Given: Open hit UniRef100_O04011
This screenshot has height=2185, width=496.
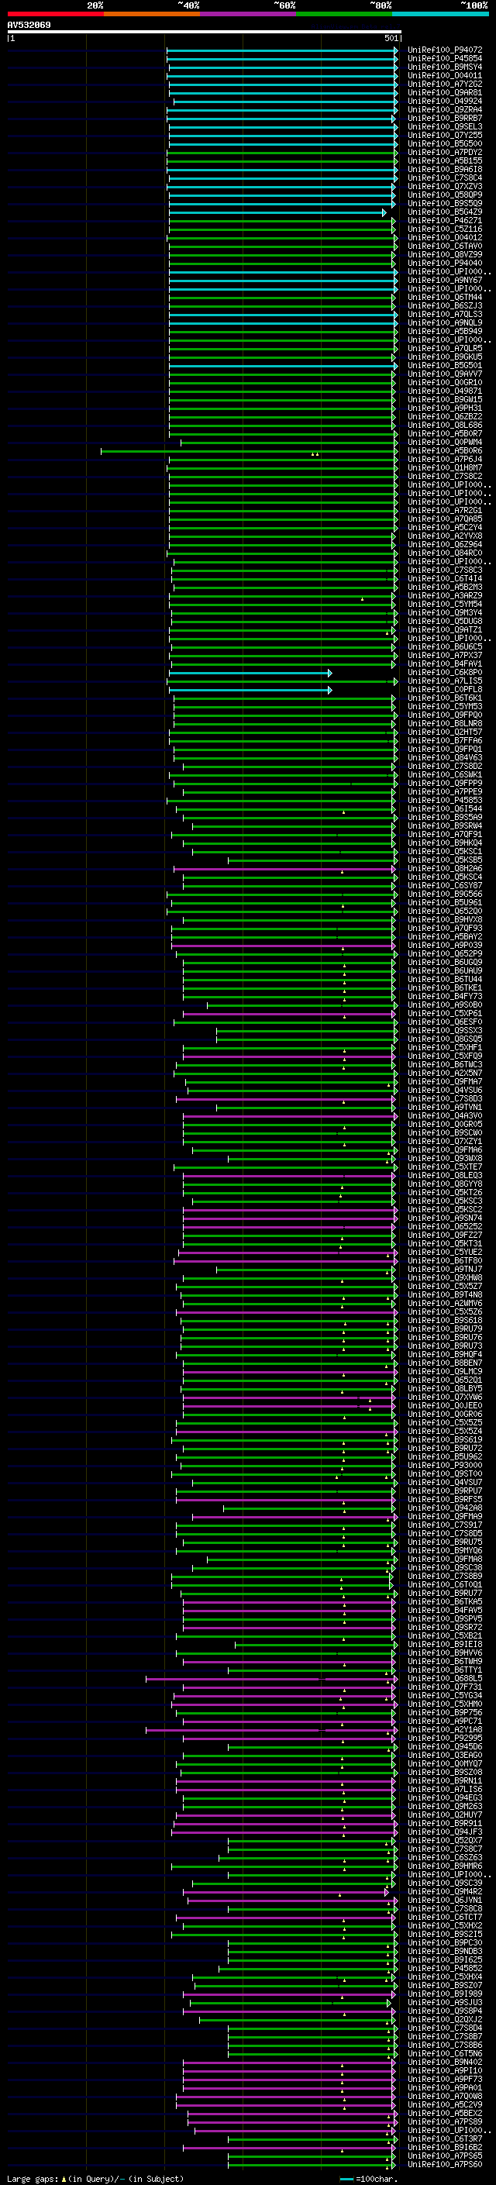Looking at the screenshot, I should (445, 75).
